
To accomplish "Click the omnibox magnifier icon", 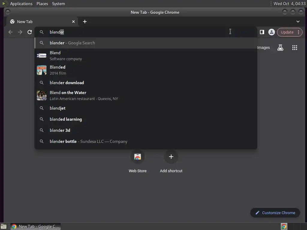I will (41, 32).
